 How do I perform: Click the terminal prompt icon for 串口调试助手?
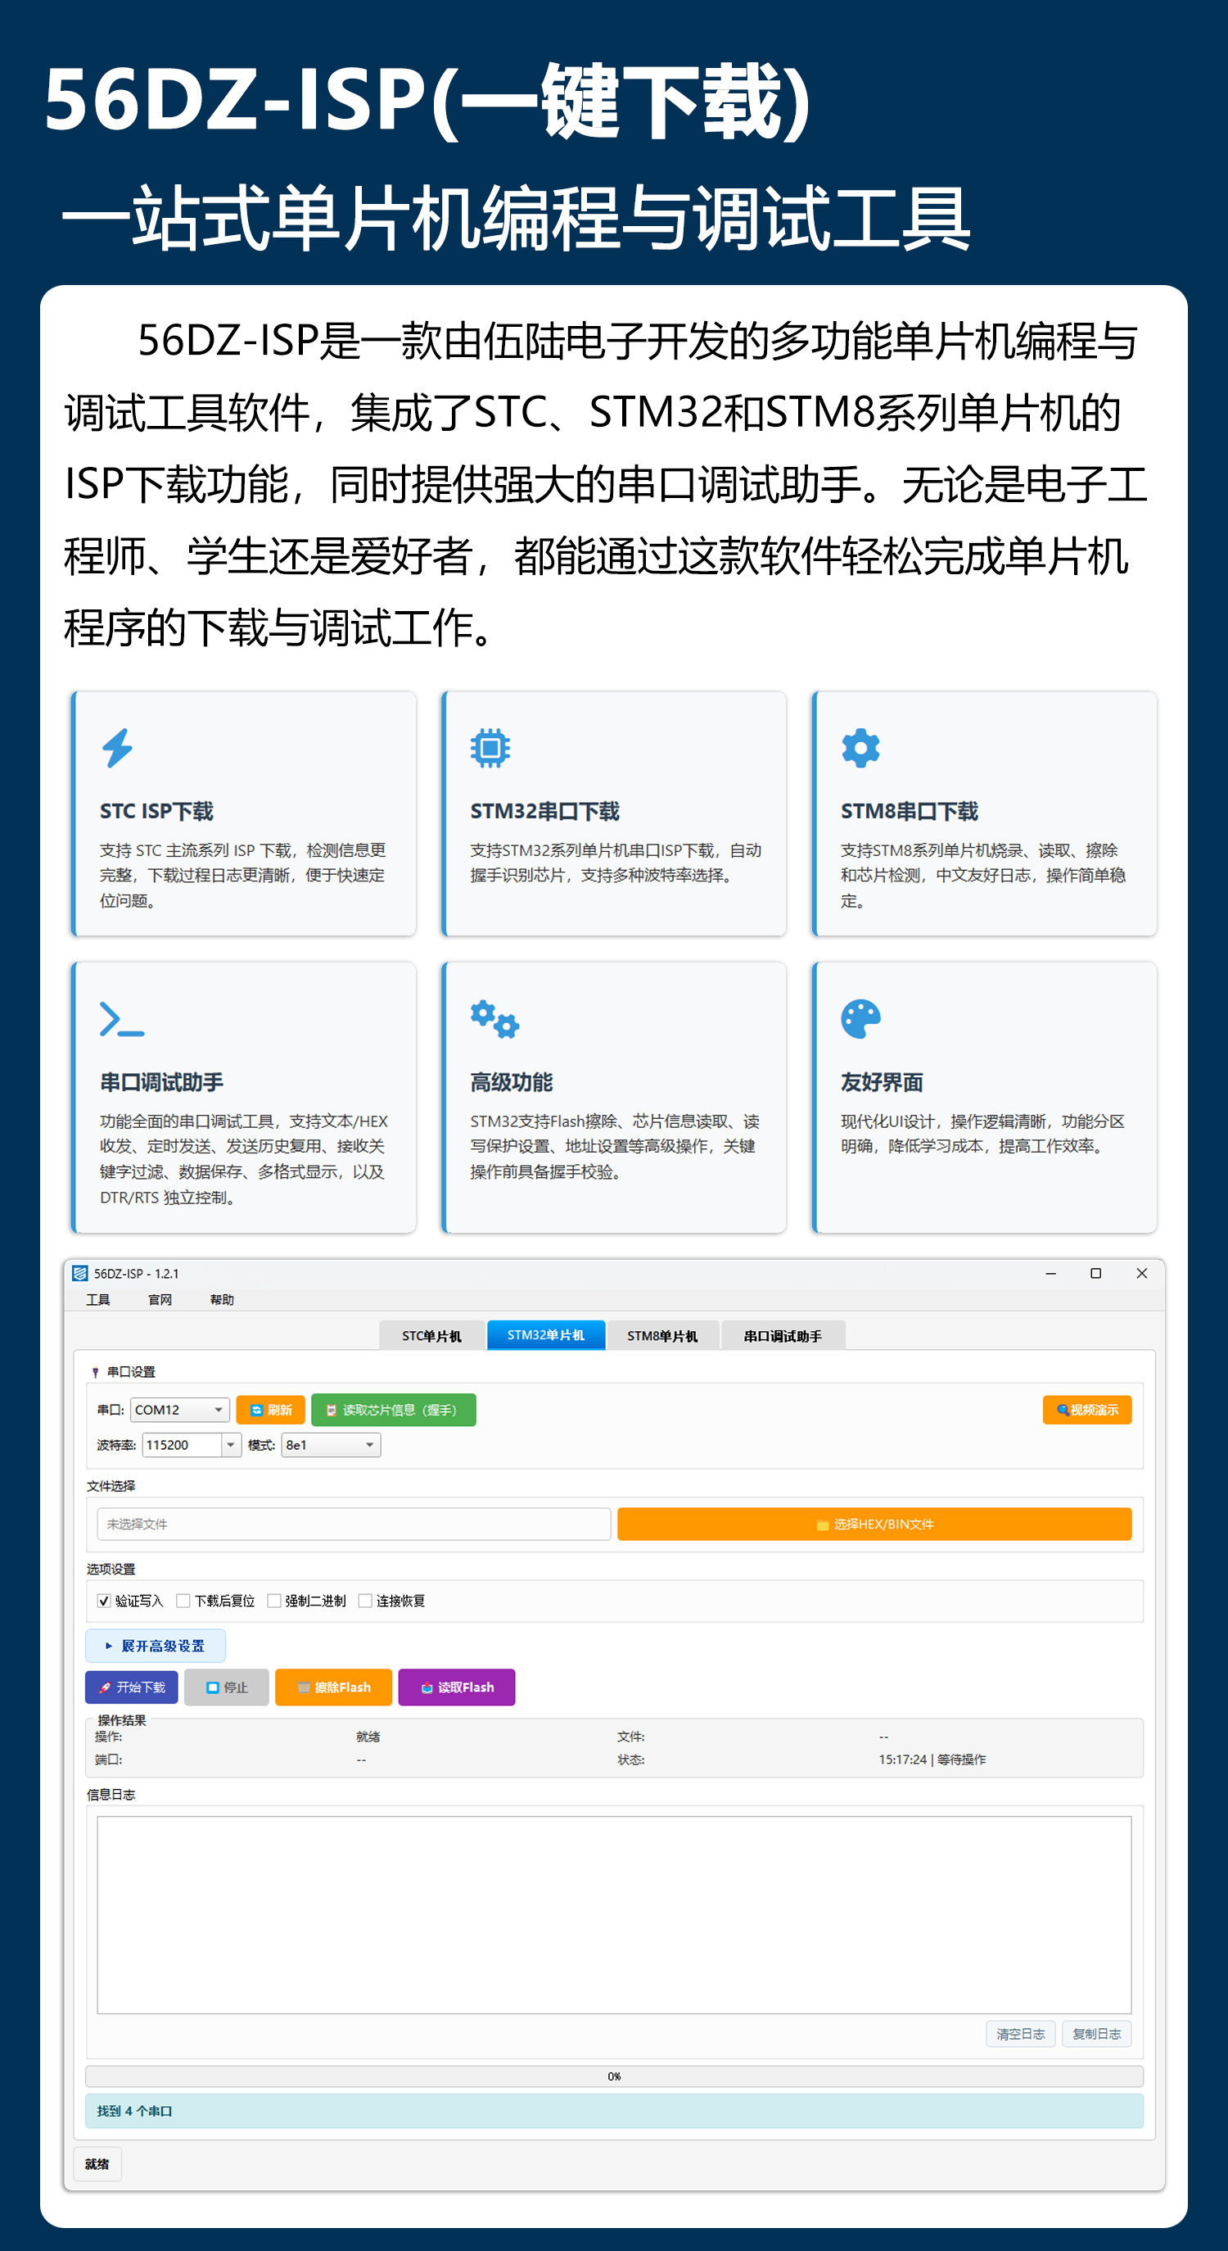point(121,1019)
